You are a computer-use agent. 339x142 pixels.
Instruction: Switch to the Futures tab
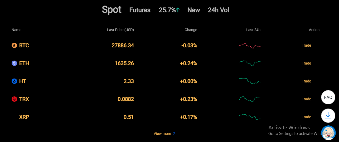(x=140, y=10)
